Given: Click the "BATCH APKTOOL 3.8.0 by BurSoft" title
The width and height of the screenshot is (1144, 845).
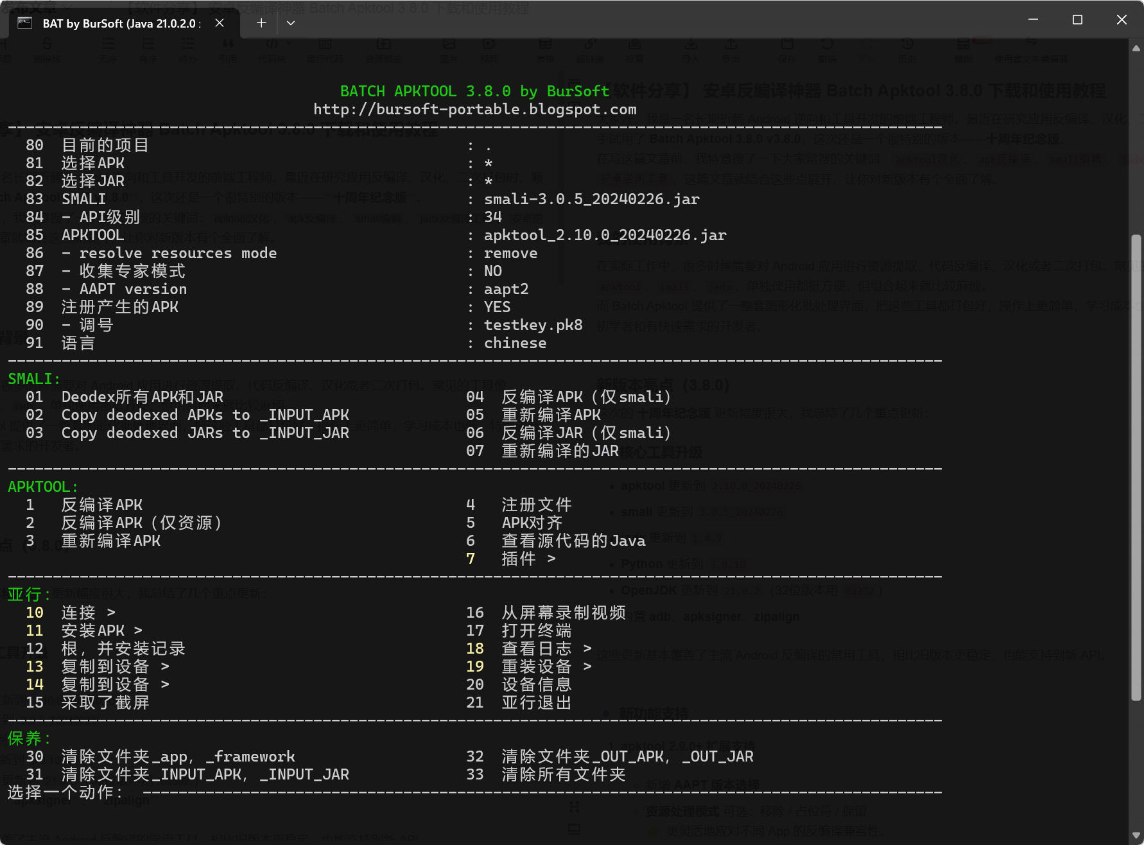Looking at the screenshot, I should tap(474, 91).
